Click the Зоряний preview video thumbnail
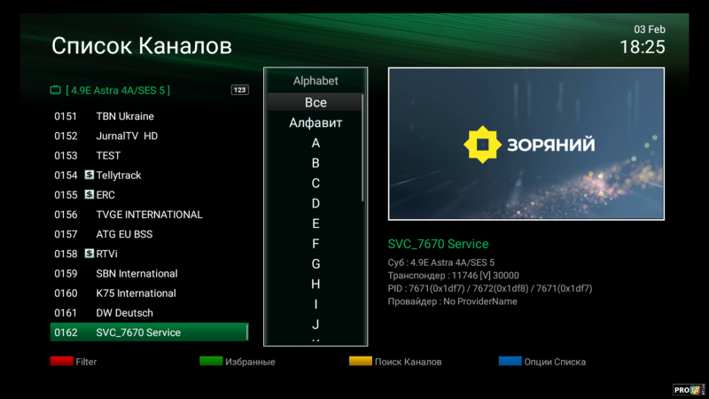709x399 pixels. (526, 144)
